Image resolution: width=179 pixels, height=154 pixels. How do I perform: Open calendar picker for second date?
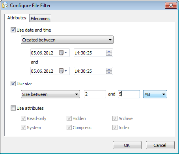click(x=63, y=71)
